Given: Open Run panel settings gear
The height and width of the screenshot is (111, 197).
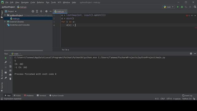Looking at the screenshot, I should tap(191, 54).
